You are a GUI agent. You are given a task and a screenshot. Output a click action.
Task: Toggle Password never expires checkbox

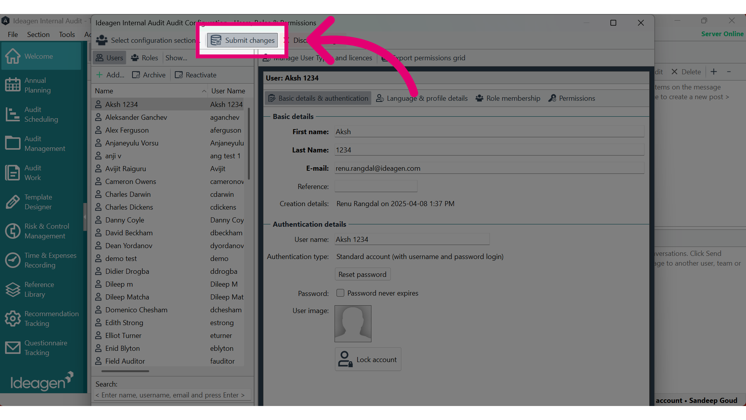tap(340, 293)
